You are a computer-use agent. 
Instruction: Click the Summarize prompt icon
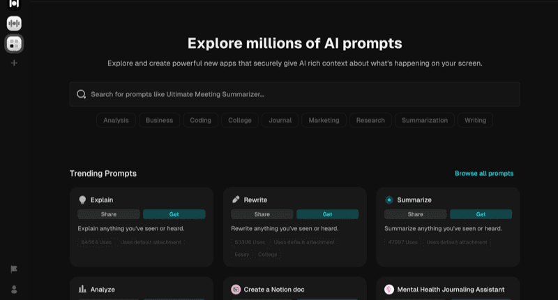[x=389, y=200]
